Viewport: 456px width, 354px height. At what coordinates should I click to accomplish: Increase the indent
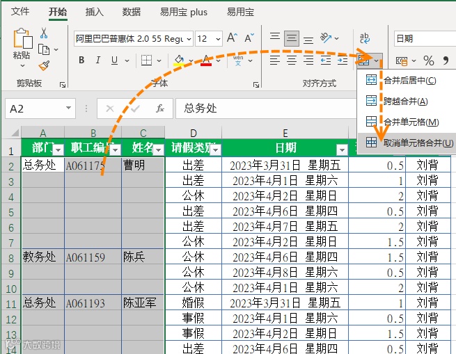coord(343,61)
